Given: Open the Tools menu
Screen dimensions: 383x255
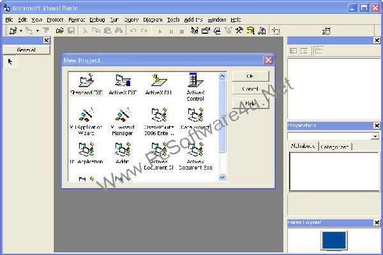Looking at the screenshot, I should [x=173, y=20].
